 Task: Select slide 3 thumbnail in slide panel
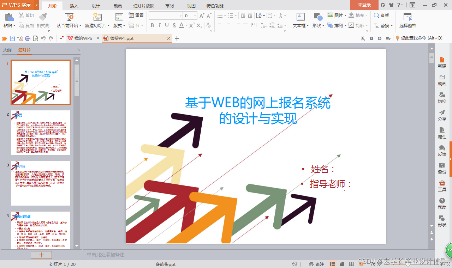[x=40, y=183]
